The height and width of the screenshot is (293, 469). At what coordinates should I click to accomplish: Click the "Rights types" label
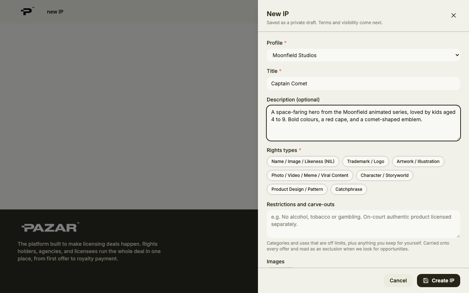click(x=282, y=150)
